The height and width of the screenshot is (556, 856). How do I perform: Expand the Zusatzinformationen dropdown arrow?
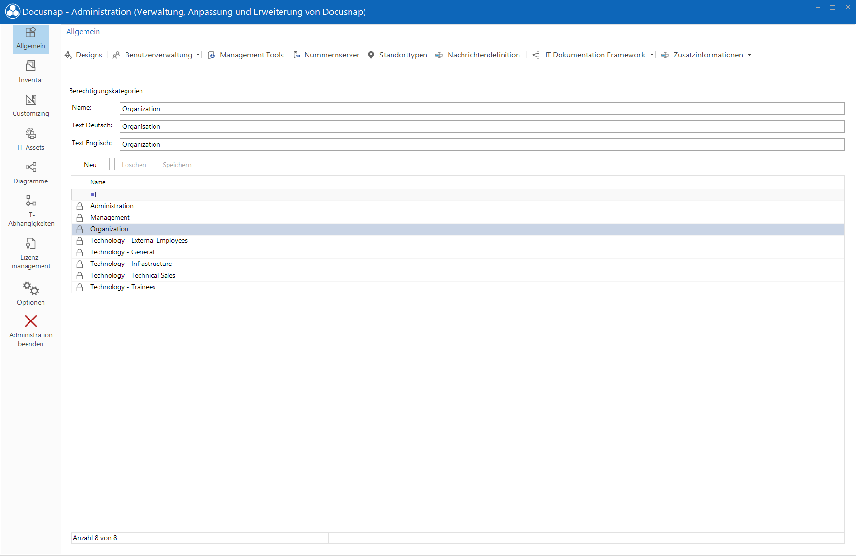pos(749,55)
